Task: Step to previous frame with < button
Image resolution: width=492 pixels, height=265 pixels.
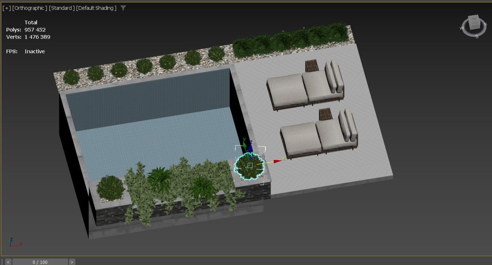Action: tap(8, 262)
